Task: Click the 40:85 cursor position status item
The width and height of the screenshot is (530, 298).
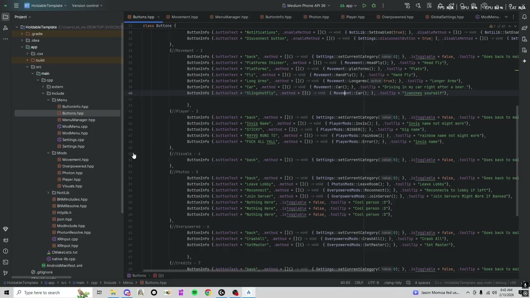Action: (x=345, y=283)
